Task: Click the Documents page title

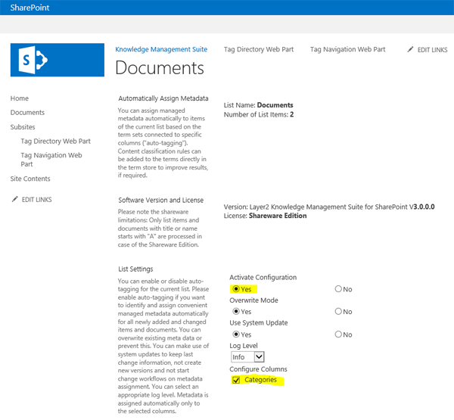Action: coord(160,68)
